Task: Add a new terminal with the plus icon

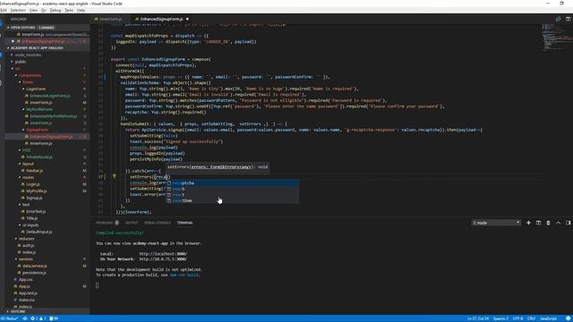Action: pos(528,223)
